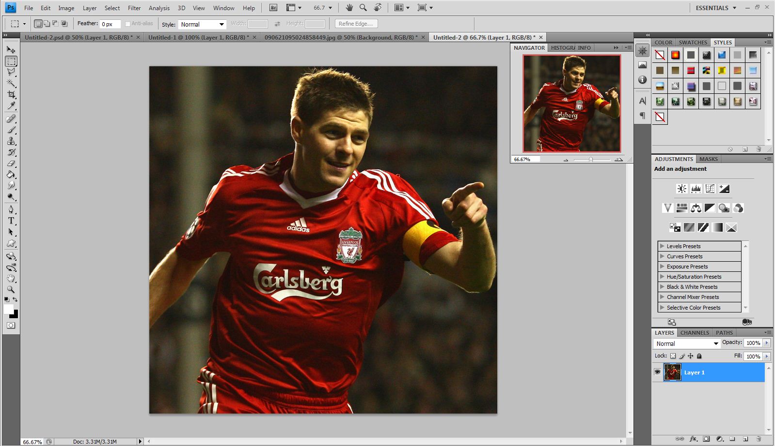Hide Layer 1 using the eye icon
Viewport: 775px width, 446px height.
coord(657,372)
